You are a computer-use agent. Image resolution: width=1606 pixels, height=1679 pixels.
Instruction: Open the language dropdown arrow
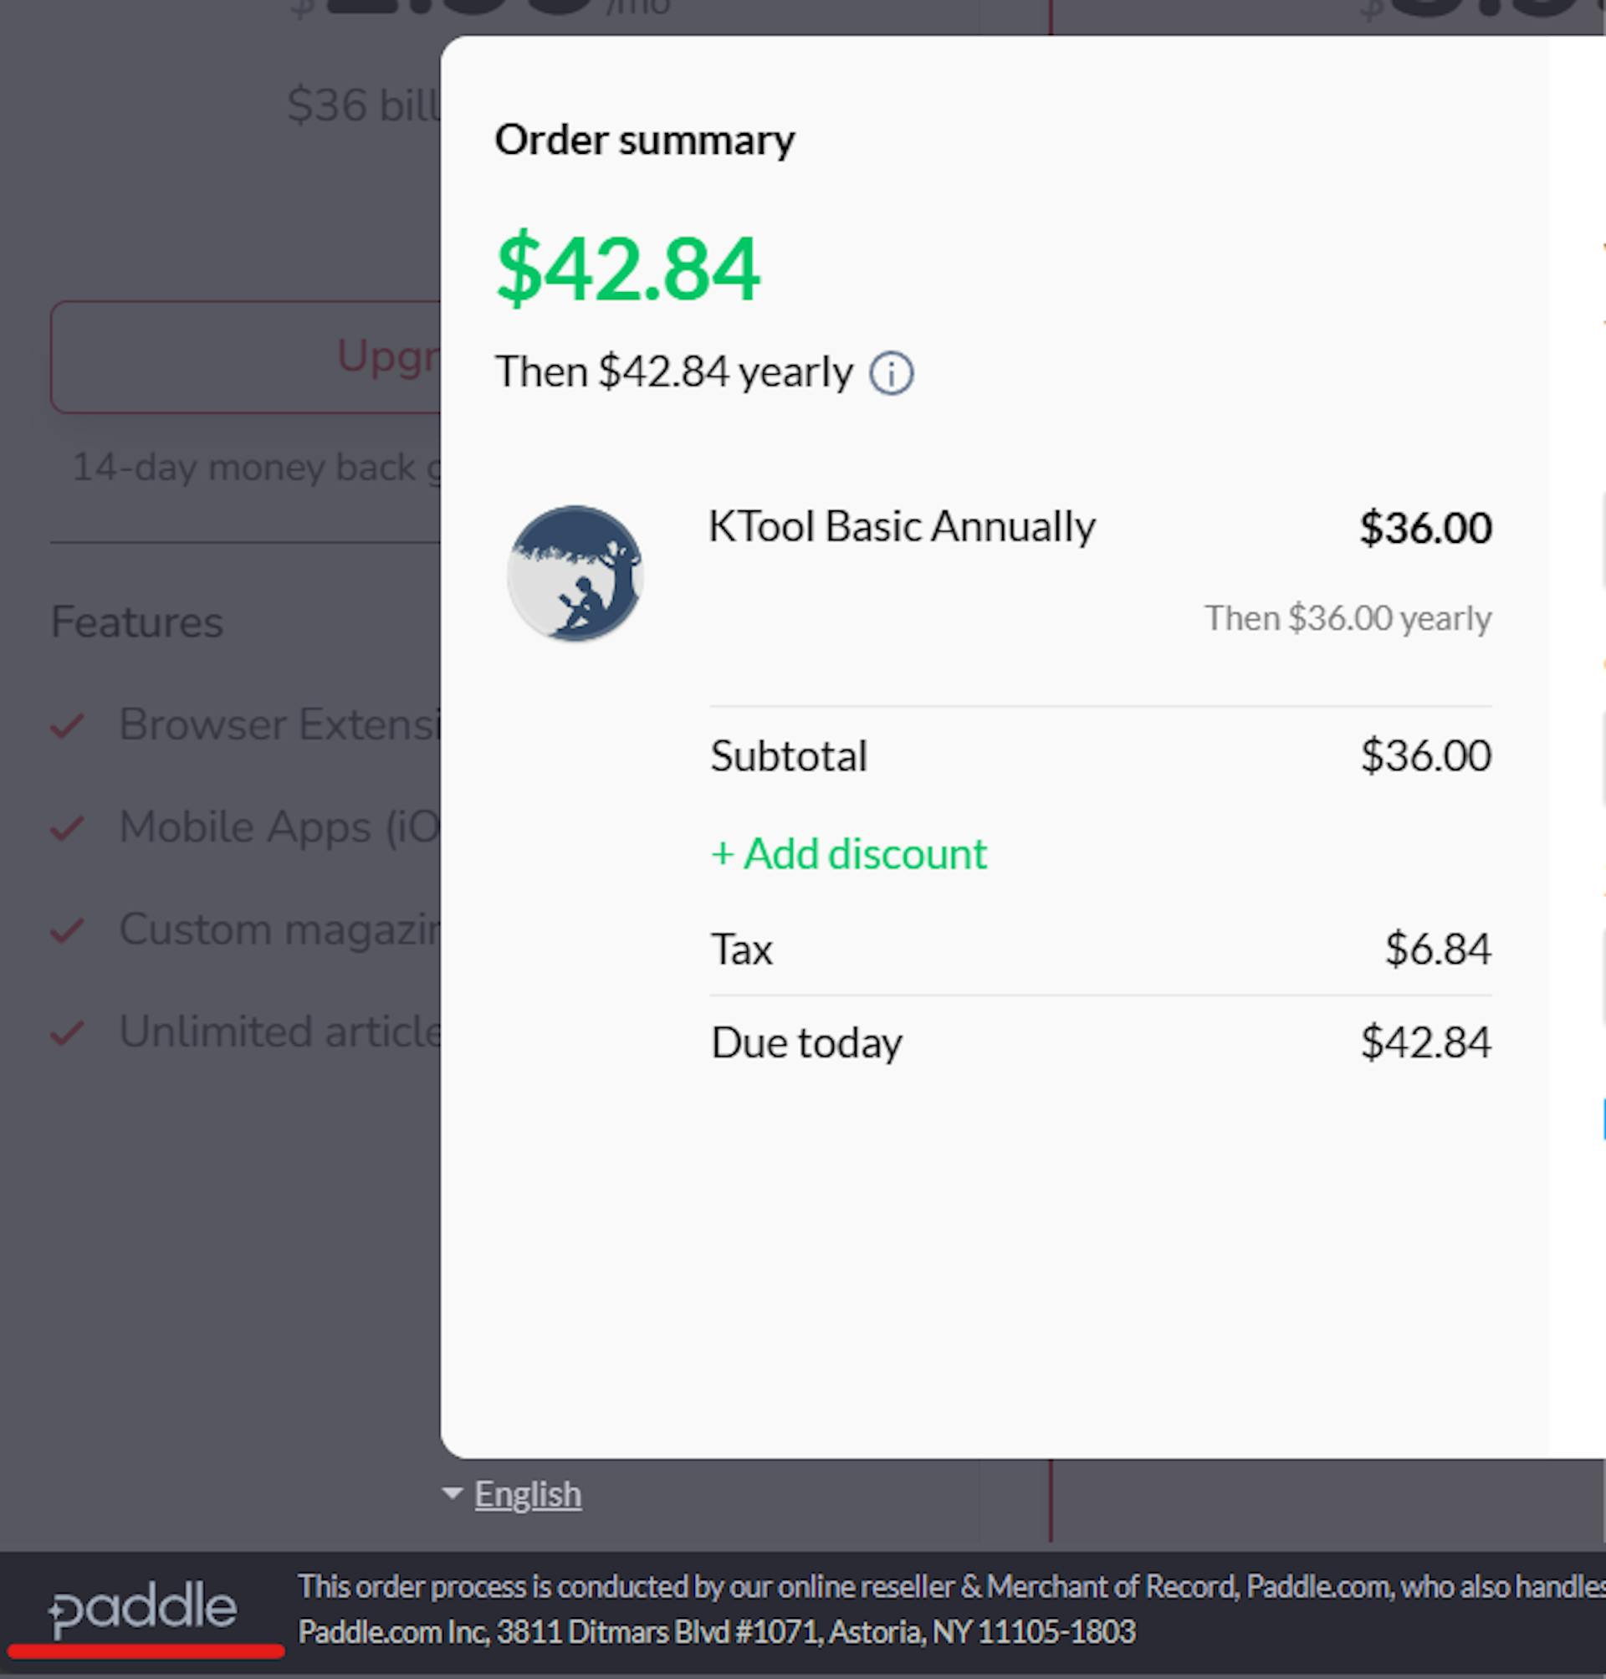[x=452, y=1493]
